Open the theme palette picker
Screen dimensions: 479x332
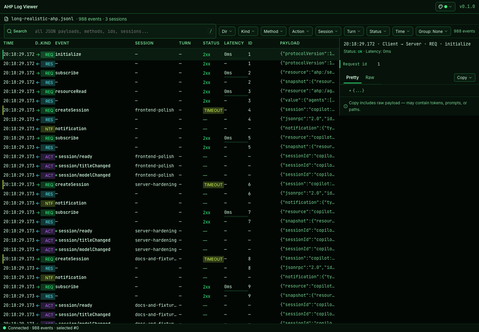click(x=445, y=7)
